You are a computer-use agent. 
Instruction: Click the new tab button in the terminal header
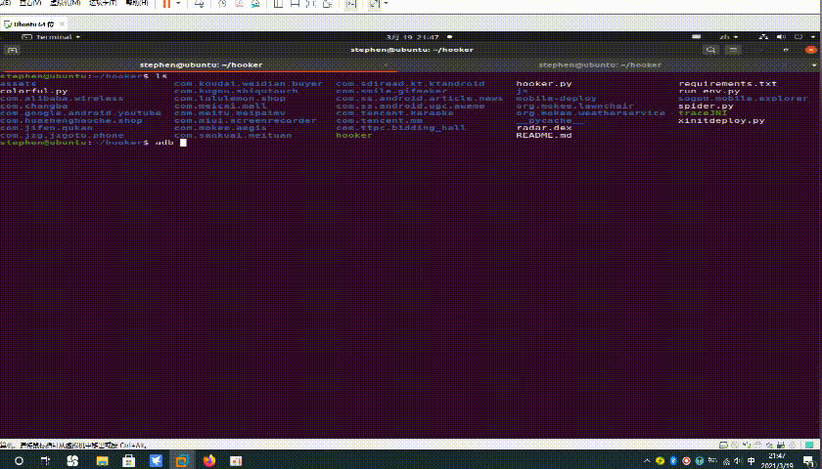tap(13, 50)
